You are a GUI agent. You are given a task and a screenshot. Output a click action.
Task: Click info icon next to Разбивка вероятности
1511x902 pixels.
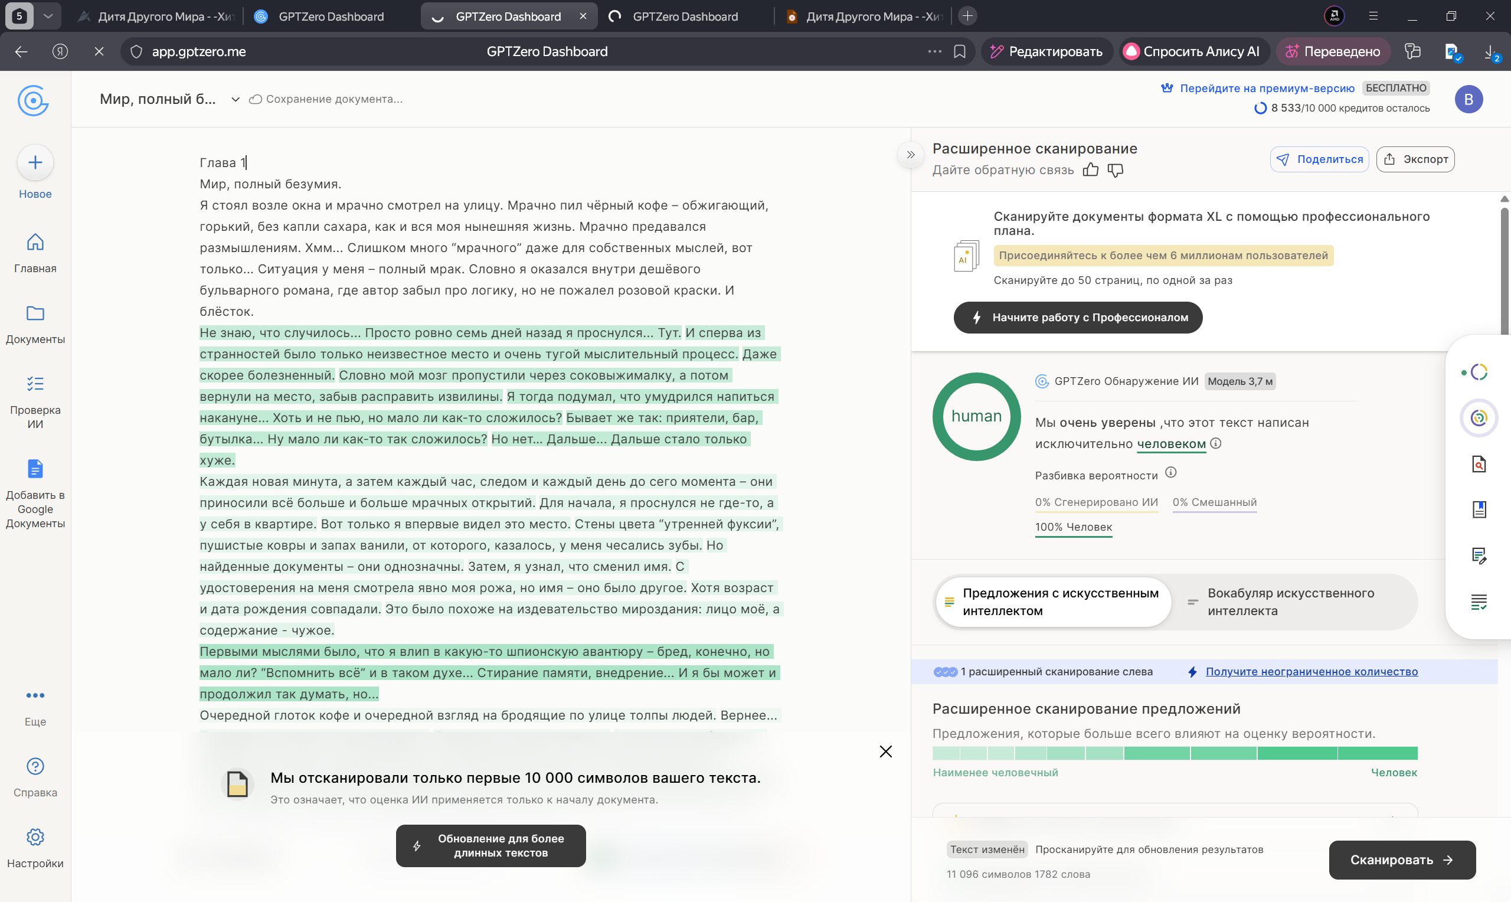pyautogui.click(x=1171, y=472)
